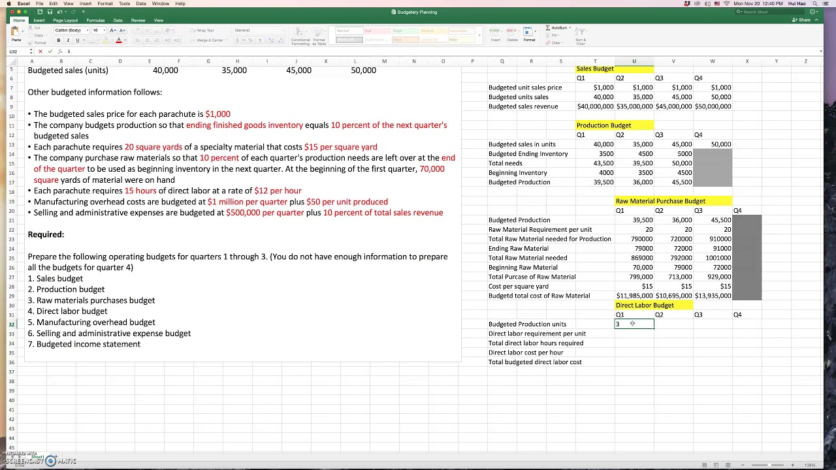Click zoom out minus button
The image size is (836, 470).
point(743,465)
